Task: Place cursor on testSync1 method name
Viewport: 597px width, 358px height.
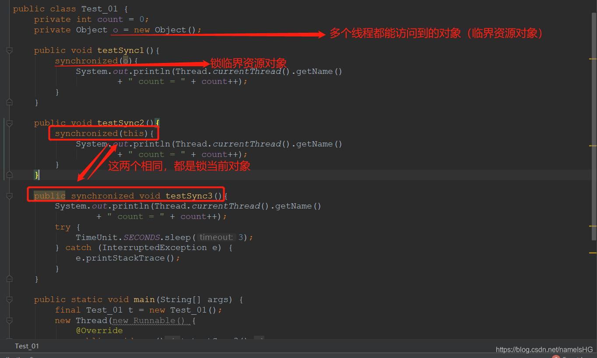Action: (x=121, y=51)
